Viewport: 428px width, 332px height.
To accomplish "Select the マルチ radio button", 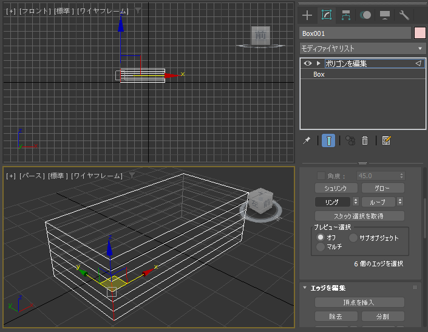I will 321,247.
